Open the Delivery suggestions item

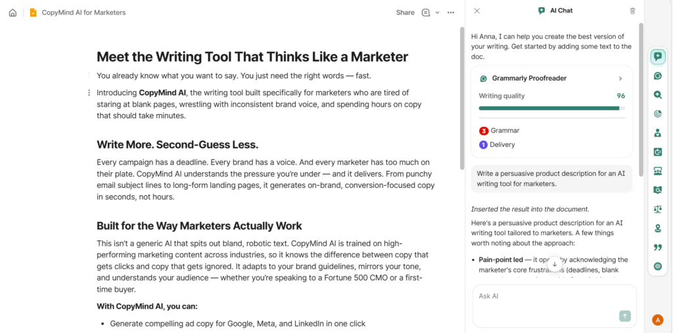point(502,144)
